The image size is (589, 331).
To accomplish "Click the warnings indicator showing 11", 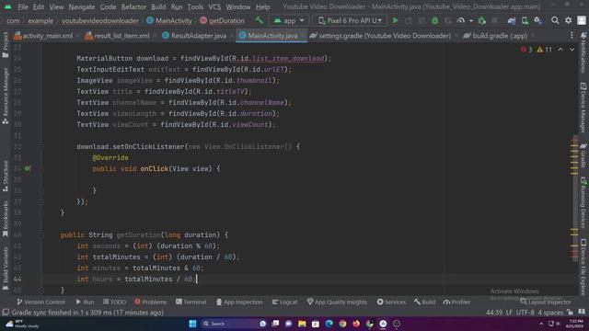I will coord(544,50).
